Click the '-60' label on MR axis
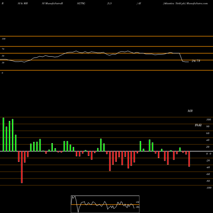This screenshot has width=213, height=213. [208, 174]
